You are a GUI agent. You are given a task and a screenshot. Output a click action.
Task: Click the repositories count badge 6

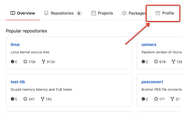point(79,13)
